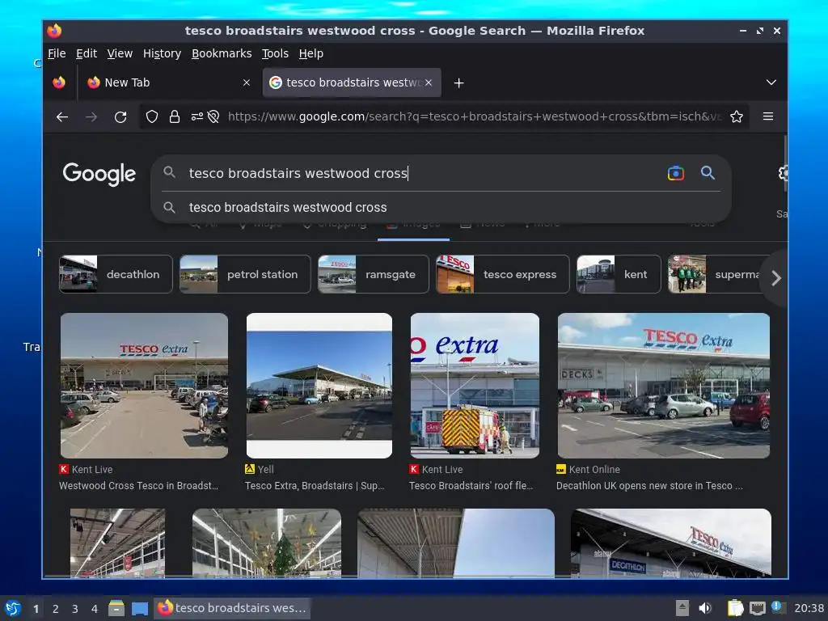Switch to workspace 4 in the taskbar

(95, 609)
